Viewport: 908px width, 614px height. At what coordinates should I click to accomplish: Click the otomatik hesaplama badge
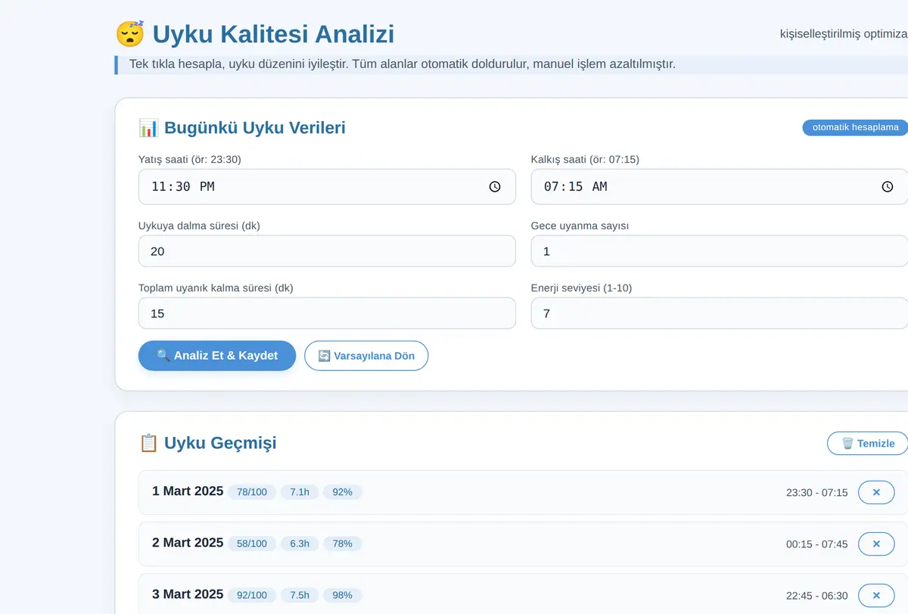[855, 127]
